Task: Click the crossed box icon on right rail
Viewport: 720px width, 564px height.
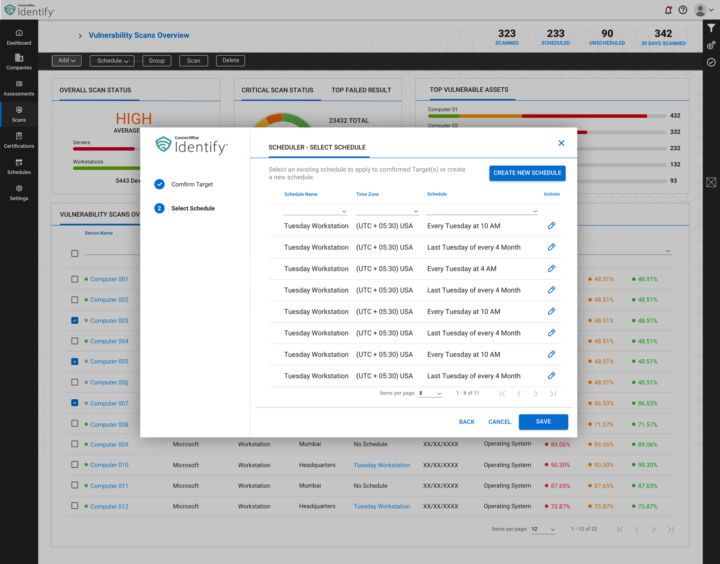Action: (711, 182)
